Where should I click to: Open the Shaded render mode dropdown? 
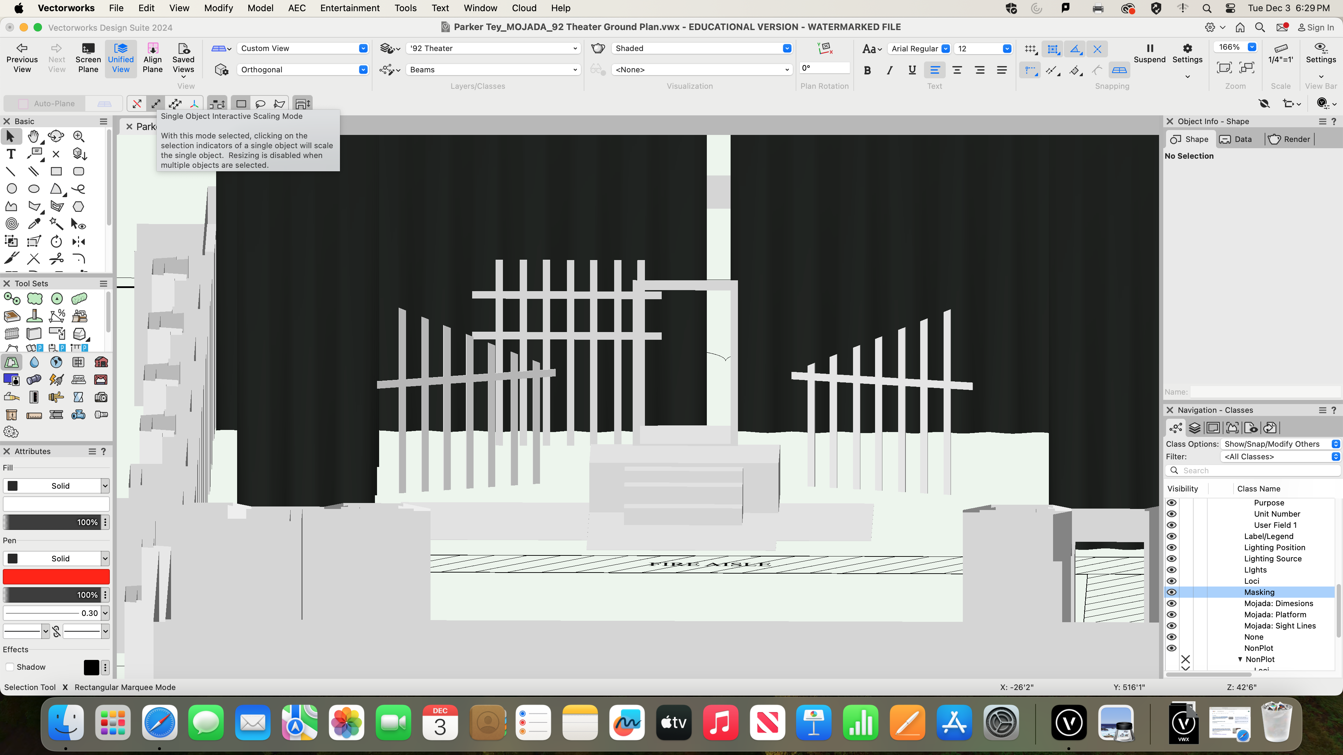tap(702, 49)
